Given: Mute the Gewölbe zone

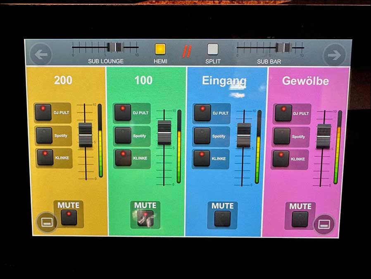Looking at the screenshot, I should pyautogui.click(x=300, y=219).
